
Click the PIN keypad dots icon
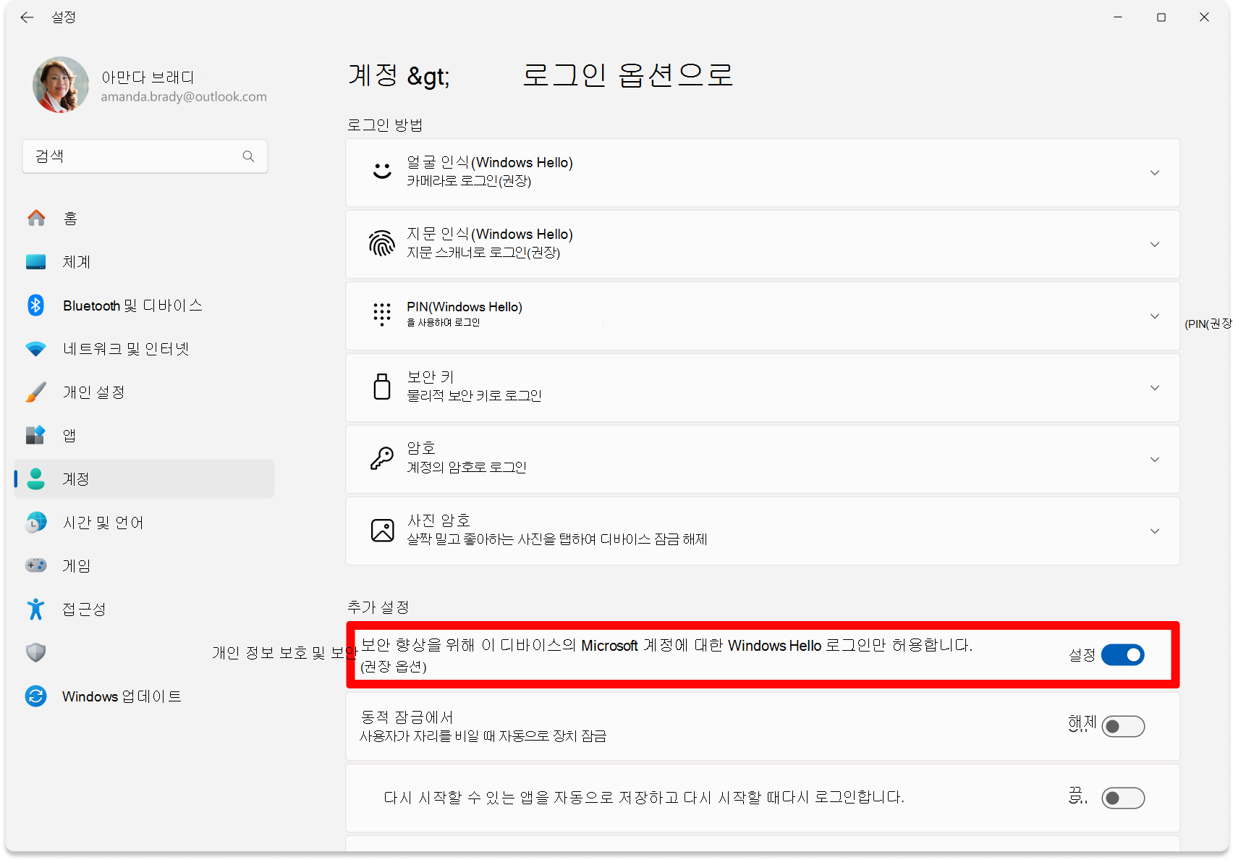pos(382,315)
